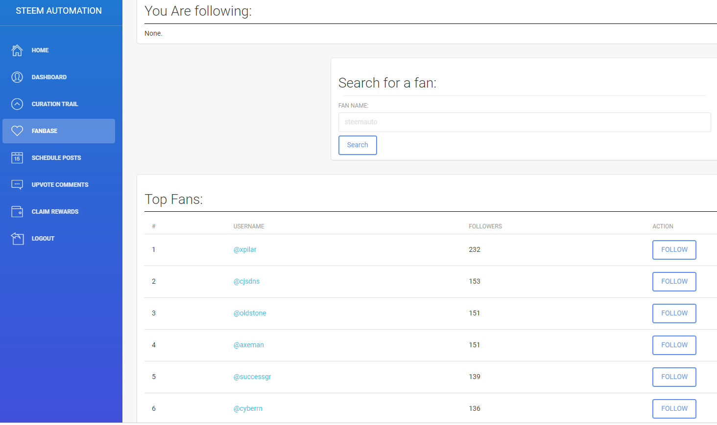The image size is (717, 425).
Task: Click the ACTION column header
Action: [x=663, y=226]
